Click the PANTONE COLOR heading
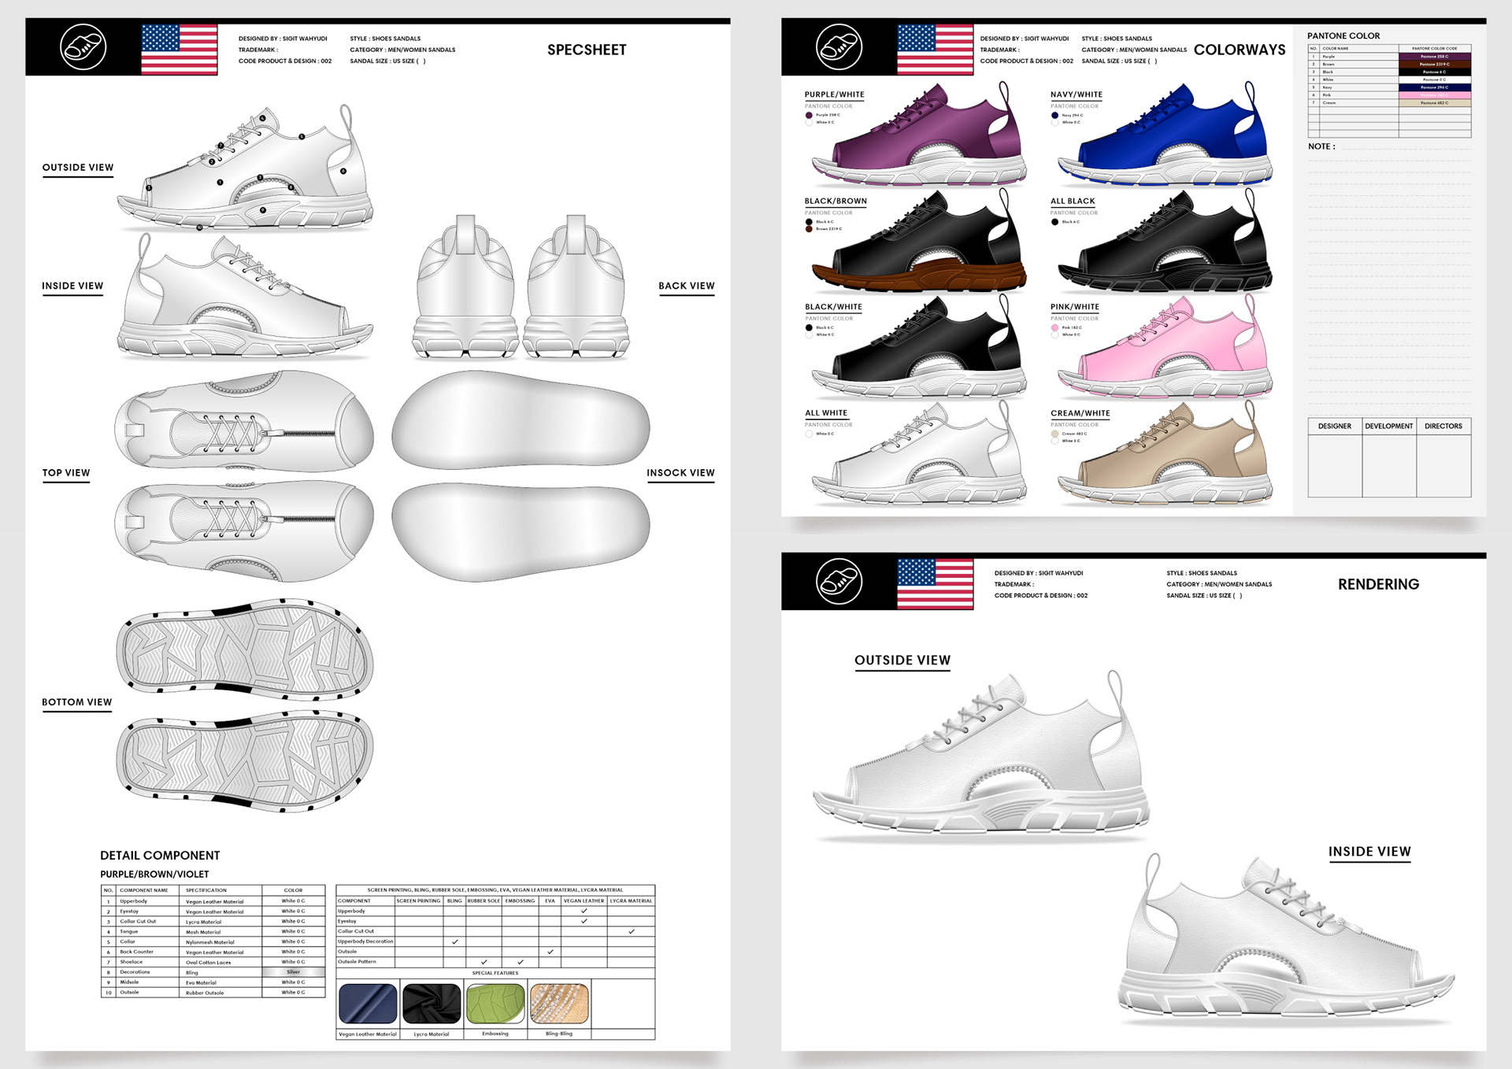 1343,36
